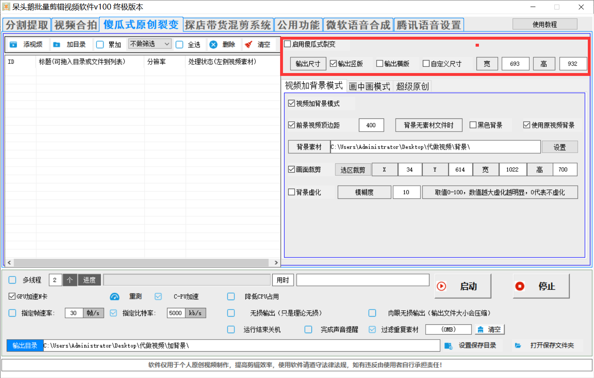Screen dimensions: 594x378
Task: Toggle the 过滤重复素材 checkbox
Action: coord(372,329)
